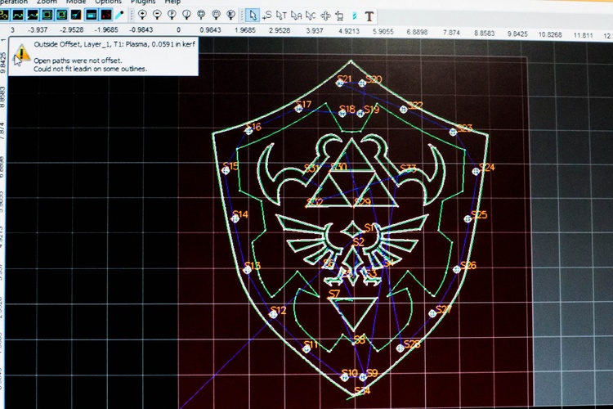Image resolution: width=613 pixels, height=409 pixels.
Task: Toggle the green wavy line view icon
Action: (18, 16)
